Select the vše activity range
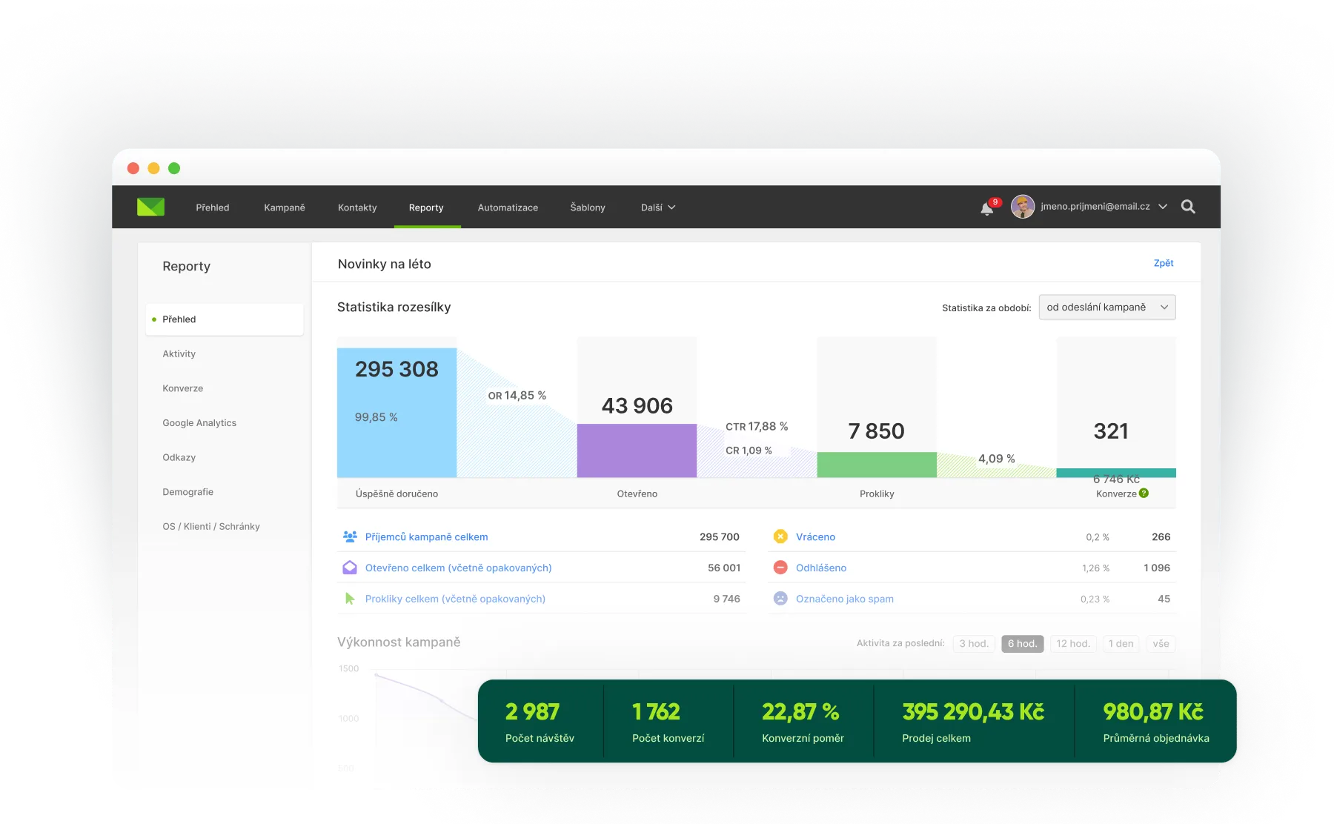This screenshot has width=1334, height=824. click(x=1161, y=644)
